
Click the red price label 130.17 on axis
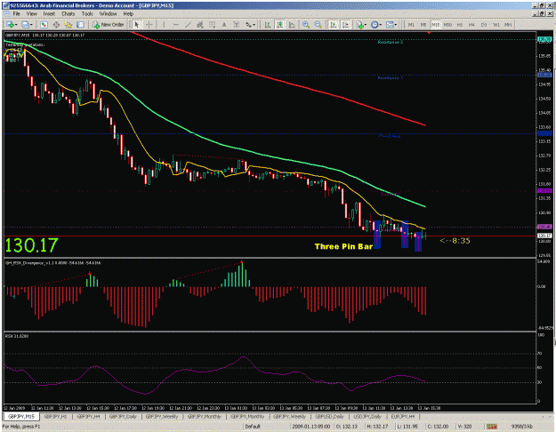(544, 236)
